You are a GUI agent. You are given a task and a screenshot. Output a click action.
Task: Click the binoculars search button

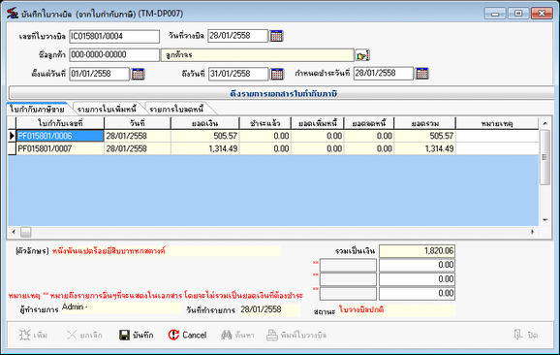point(237,335)
